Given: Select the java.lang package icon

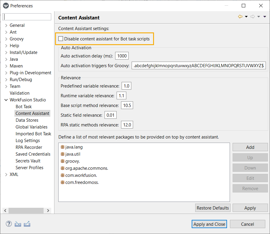Looking at the screenshot, I should pos(62,147).
